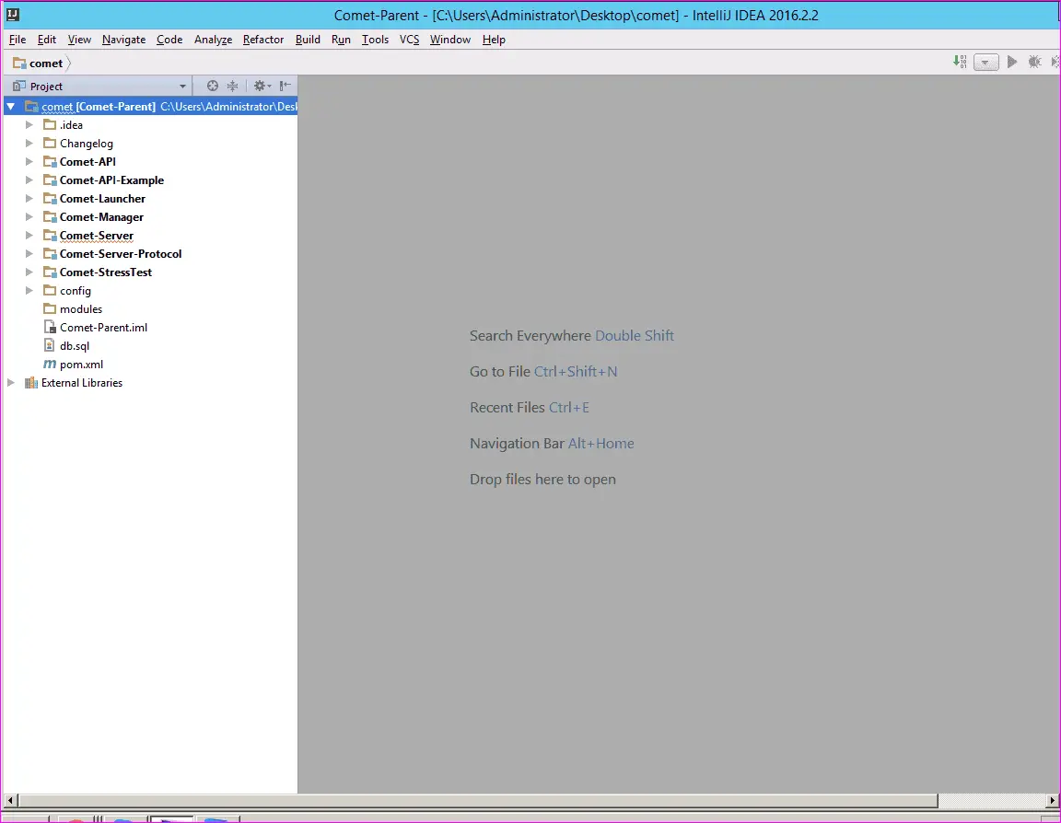Hide the Project tool window

click(286, 86)
